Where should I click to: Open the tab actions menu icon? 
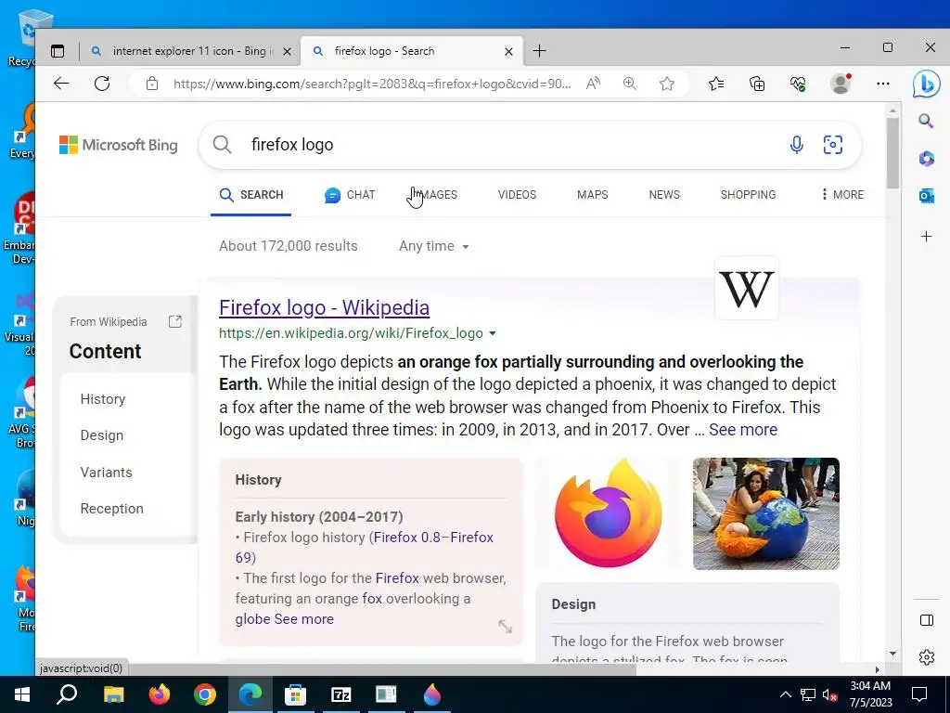(58, 52)
